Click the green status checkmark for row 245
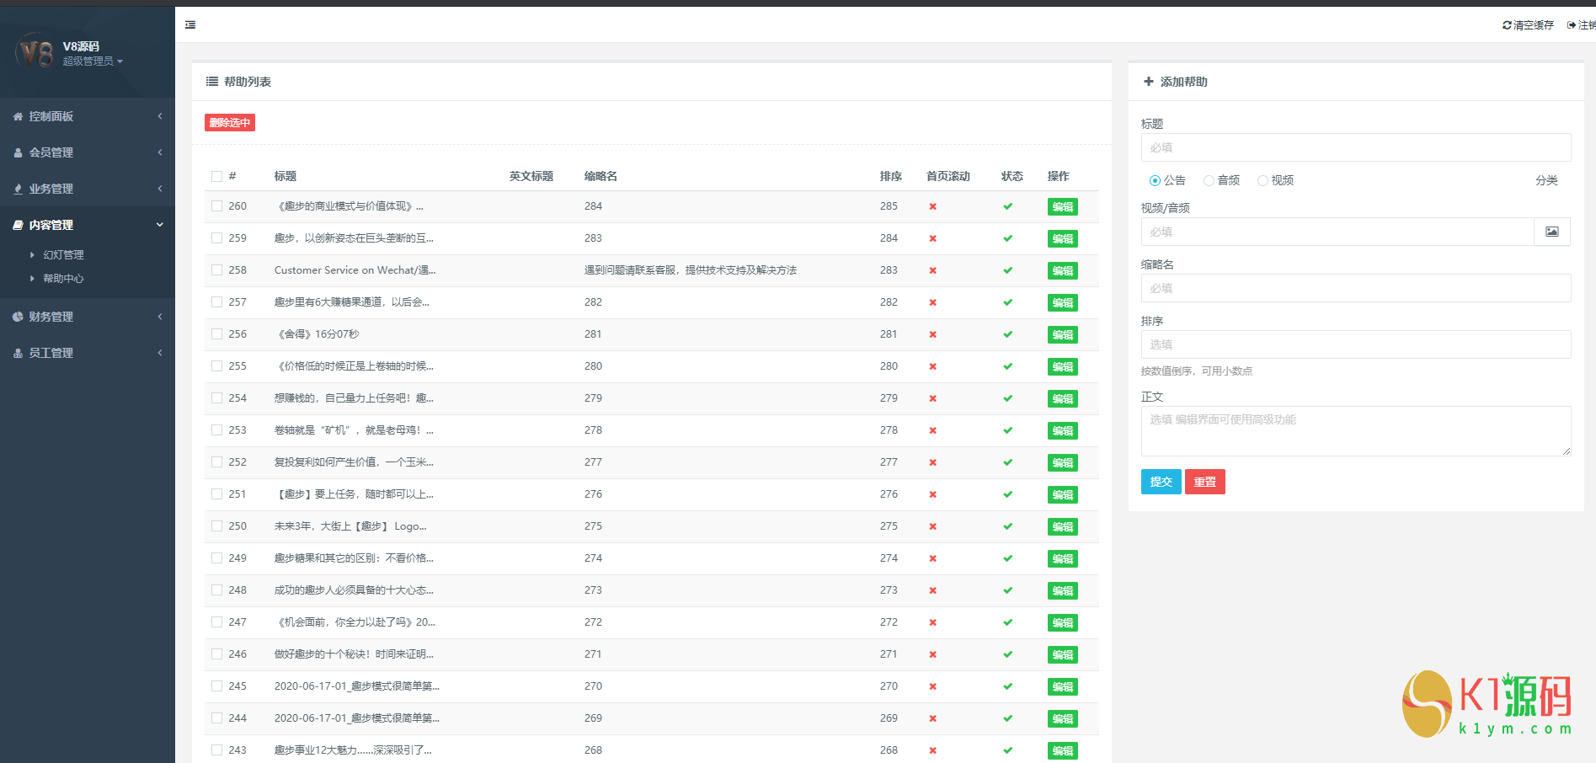The image size is (1596, 763). pos(1007,686)
